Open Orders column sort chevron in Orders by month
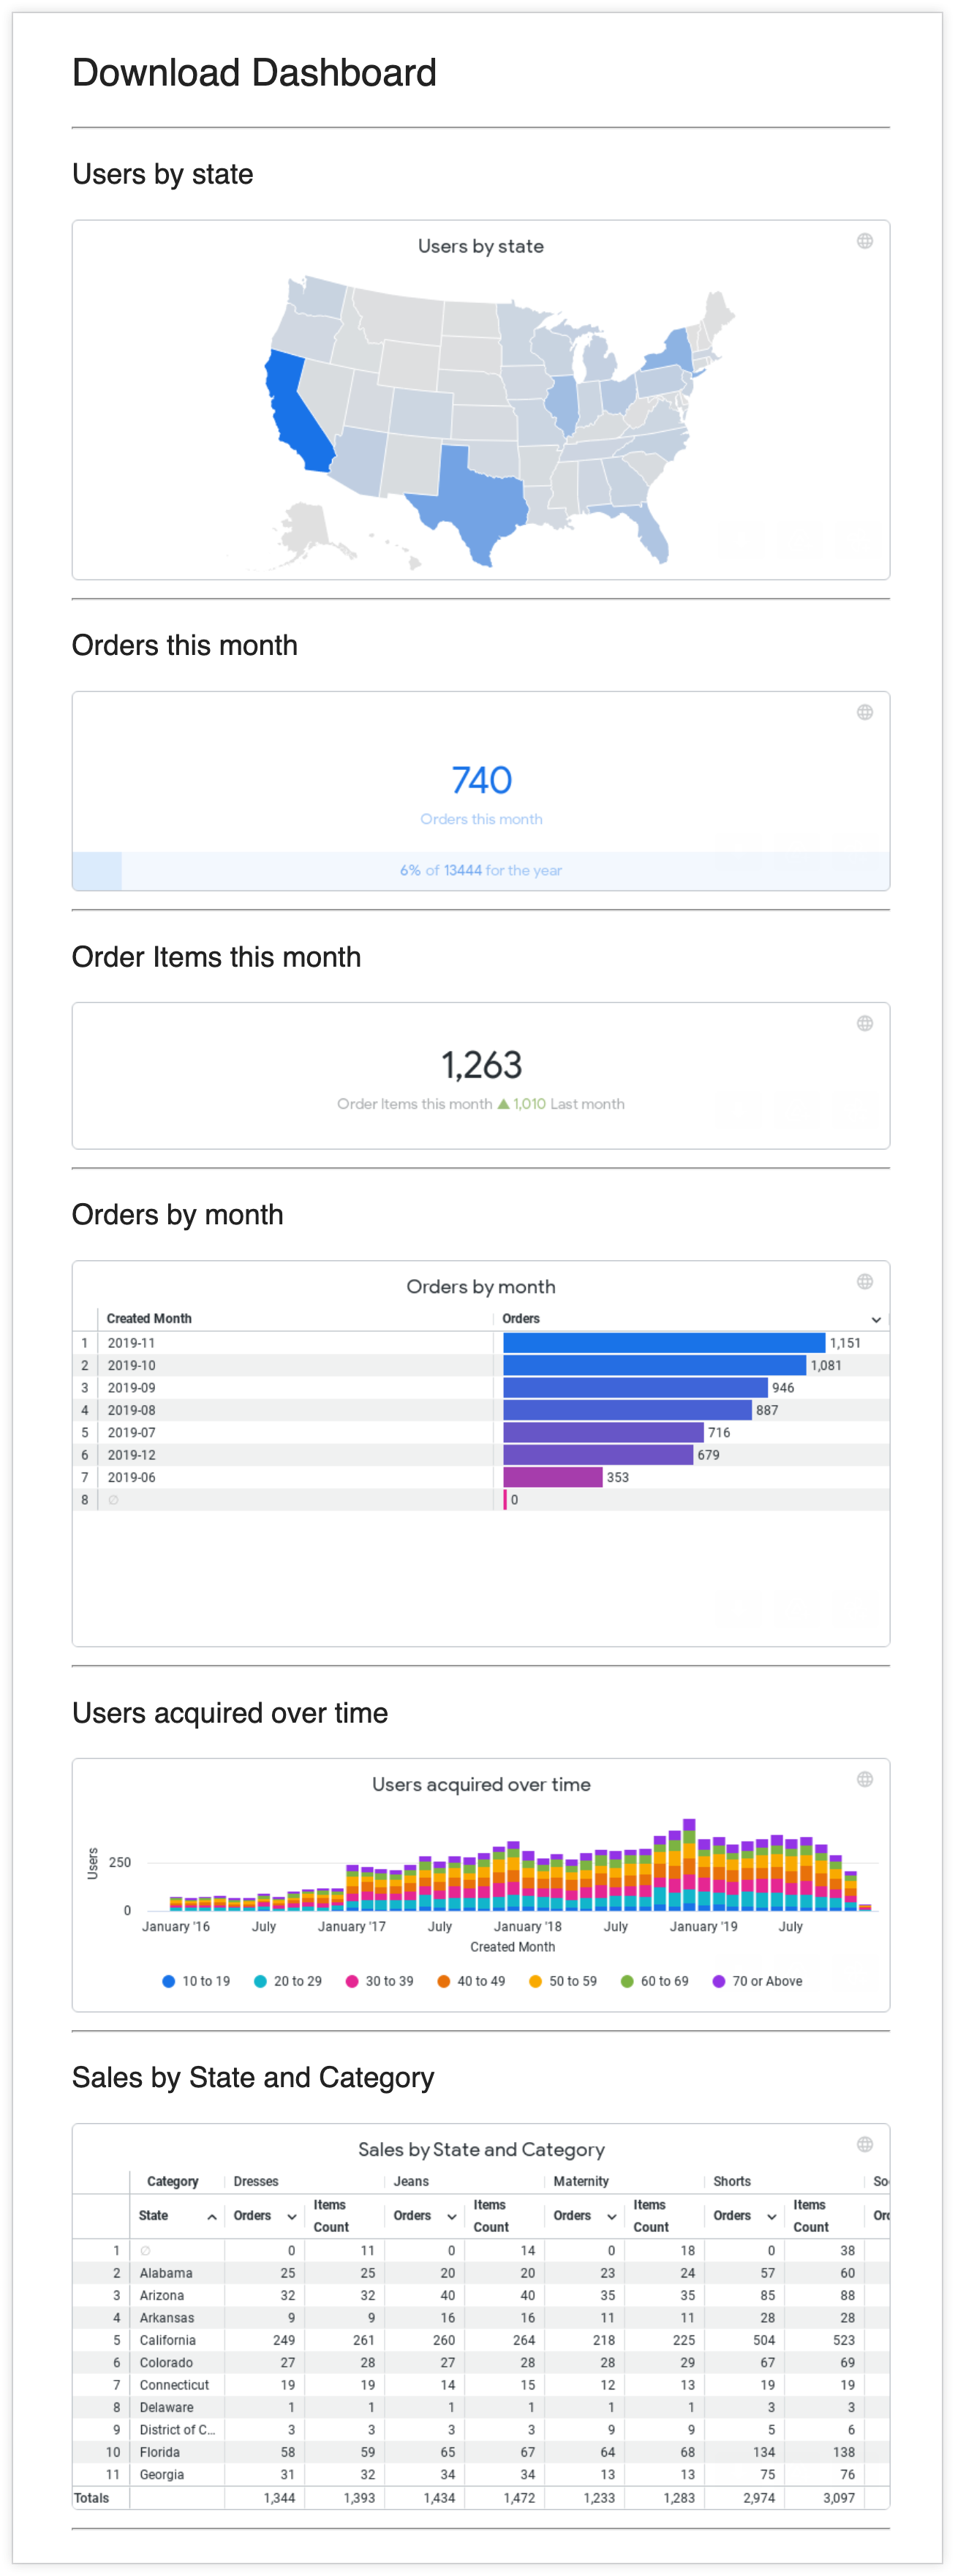 coord(876,1319)
